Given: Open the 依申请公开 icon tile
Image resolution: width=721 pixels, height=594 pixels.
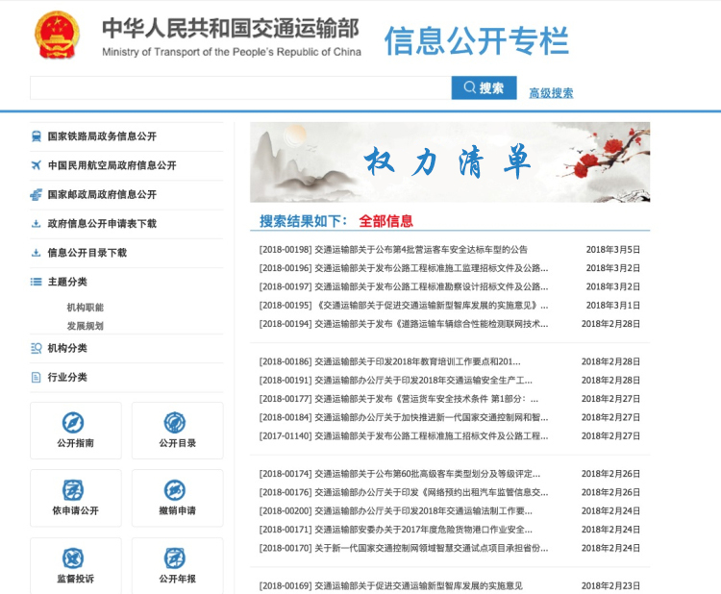Looking at the screenshot, I should click(76, 498).
